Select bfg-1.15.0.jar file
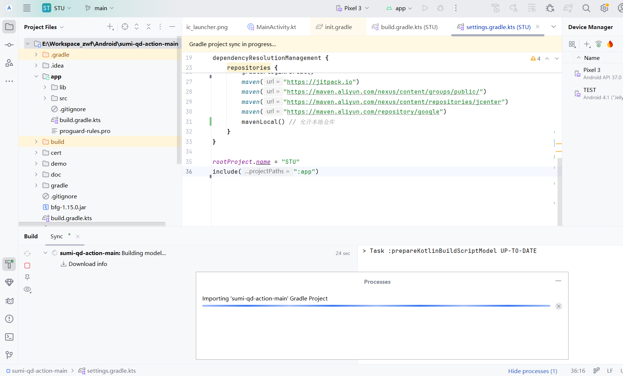Viewport: 623px width, 376px height. (x=68, y=207)
